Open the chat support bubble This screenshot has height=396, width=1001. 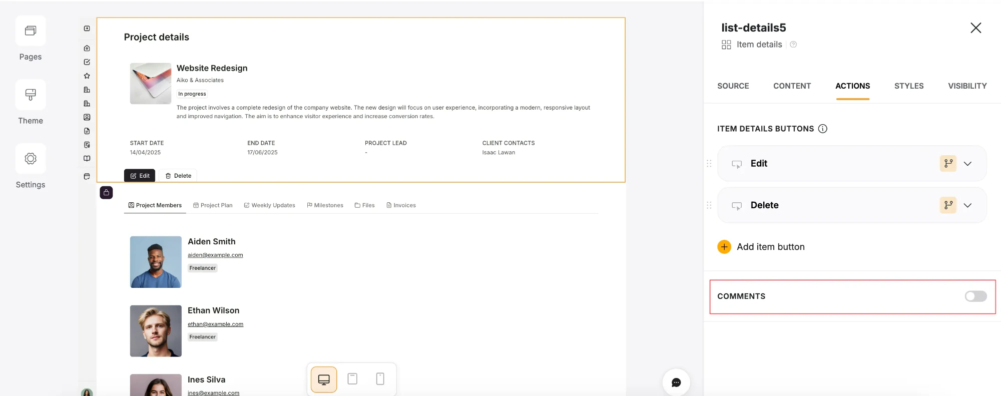point(676,382)
